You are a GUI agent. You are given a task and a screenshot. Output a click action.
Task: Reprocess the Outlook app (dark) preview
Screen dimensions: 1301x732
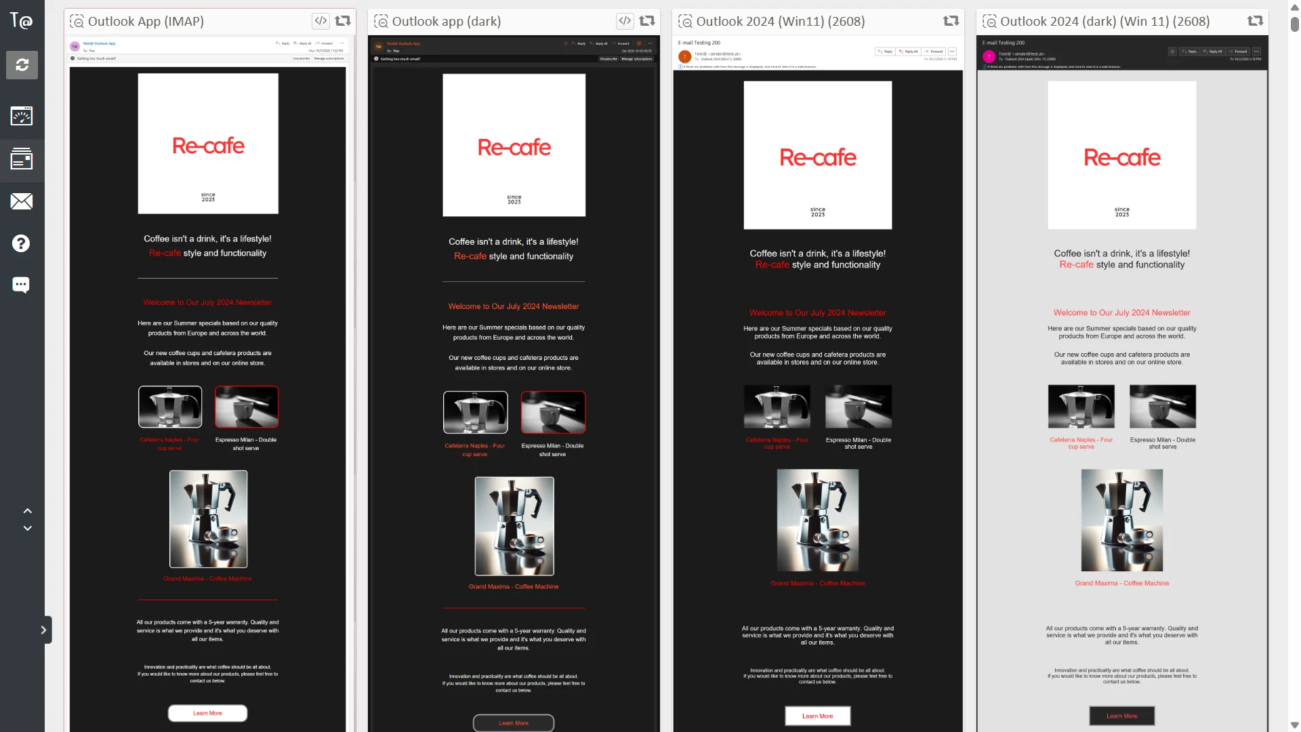point(647,21)
